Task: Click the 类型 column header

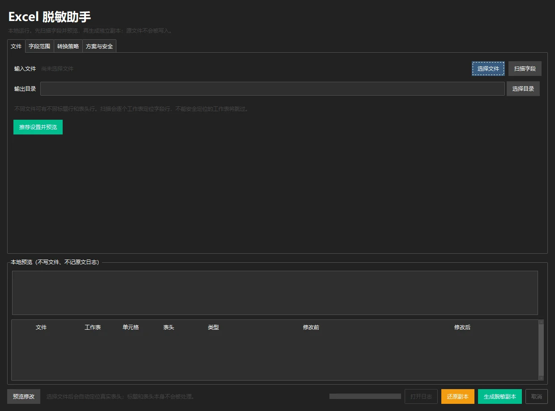Action: 213,327
